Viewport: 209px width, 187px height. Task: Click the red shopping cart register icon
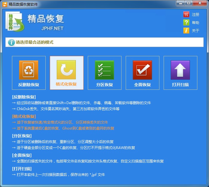(x=186, y=14)
